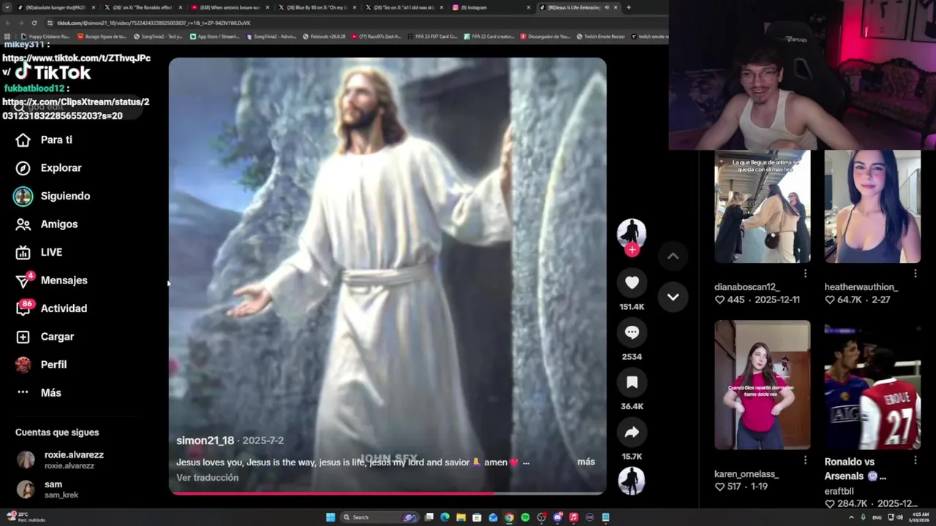Image resolution: width=936 pixels, height=526 pixels.
Task: Open a new browser tab
Action: [628, 7]
